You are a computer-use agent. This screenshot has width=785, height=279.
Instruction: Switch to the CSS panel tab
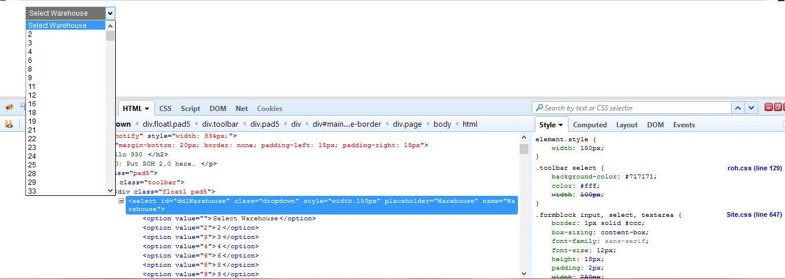[x=165, y=109]
